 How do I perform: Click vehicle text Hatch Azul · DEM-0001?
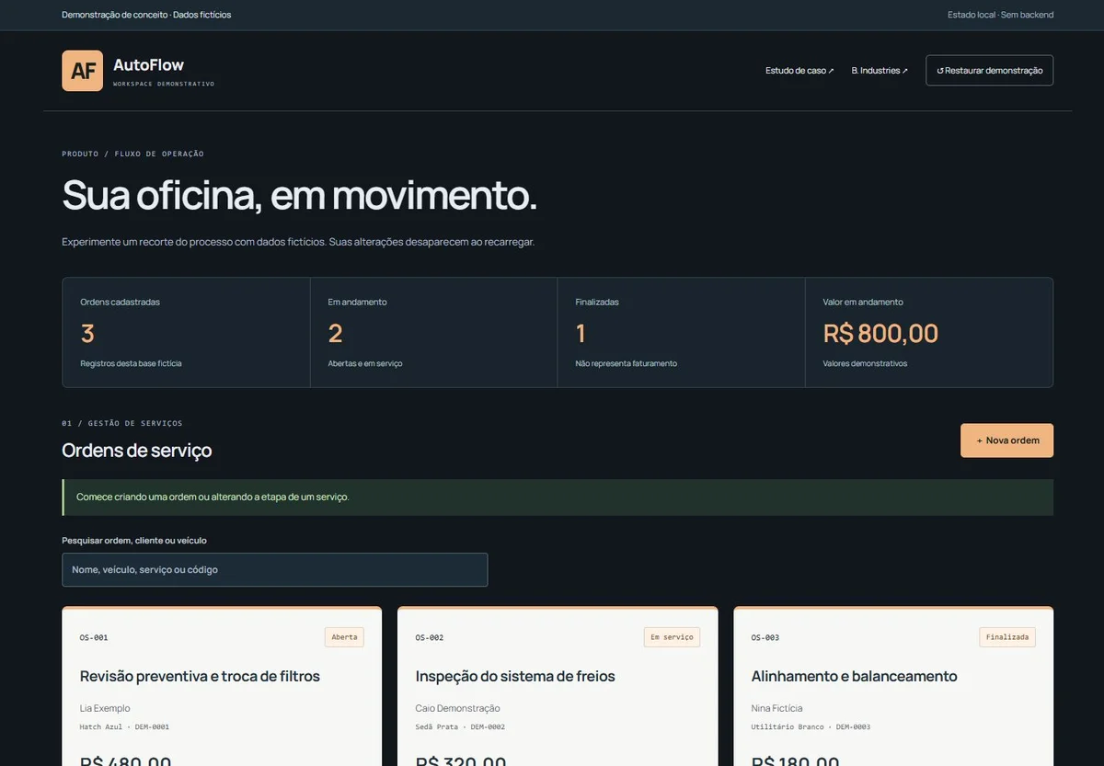124,726
